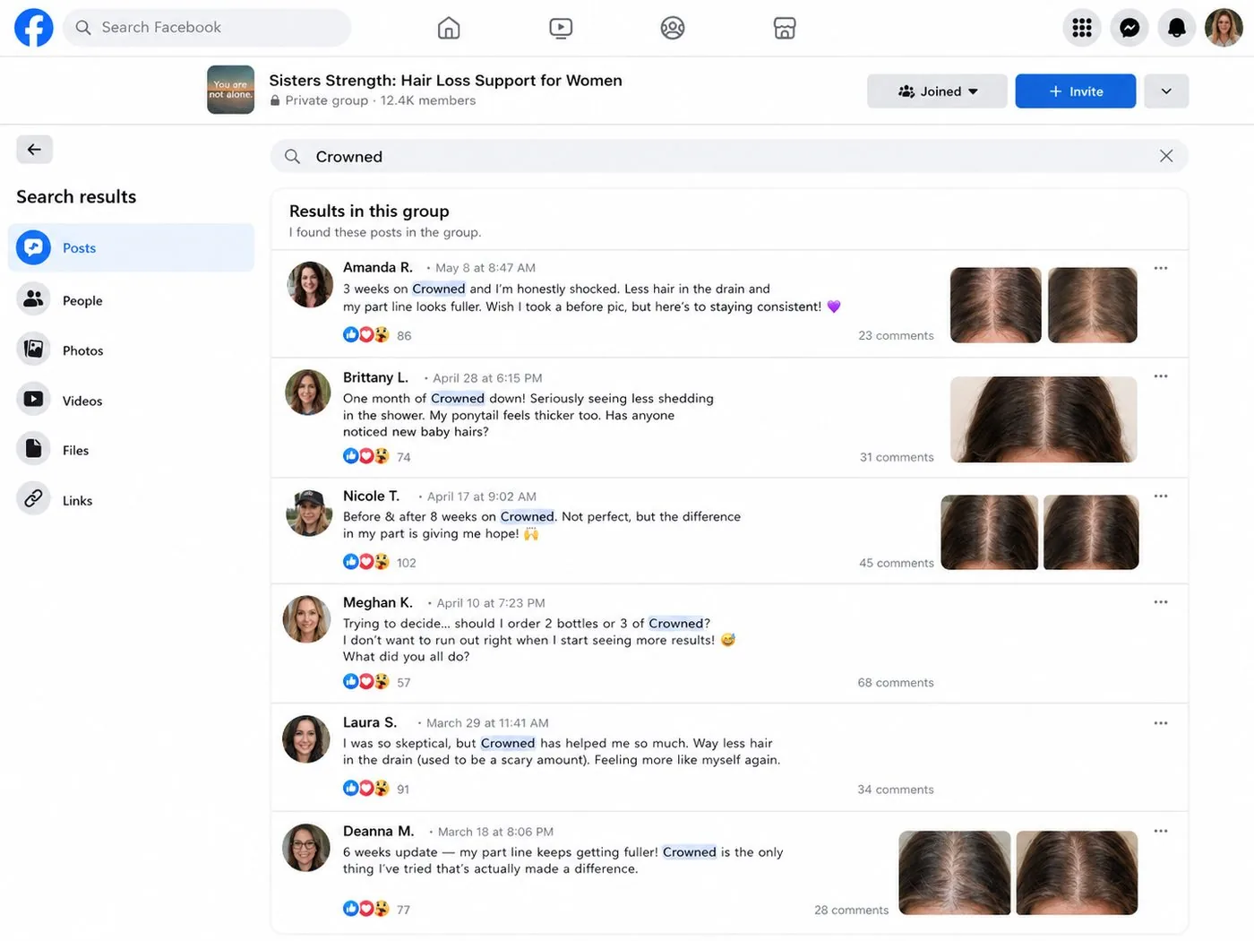Open Brittany L.'s profile name
The image size is (1254, 941).
375,377
